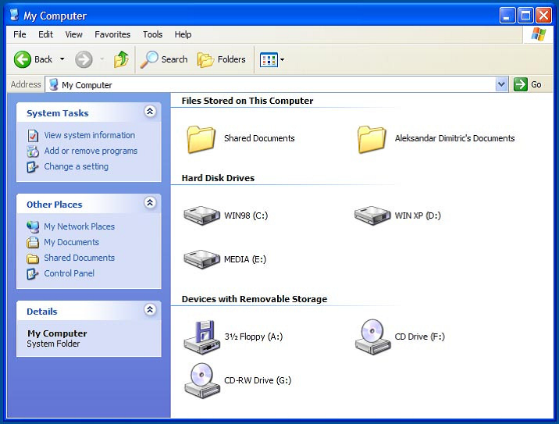Select the WIN98 (C:) drive icon
Viewport: 559px width, 424px height.
point(201,215)
